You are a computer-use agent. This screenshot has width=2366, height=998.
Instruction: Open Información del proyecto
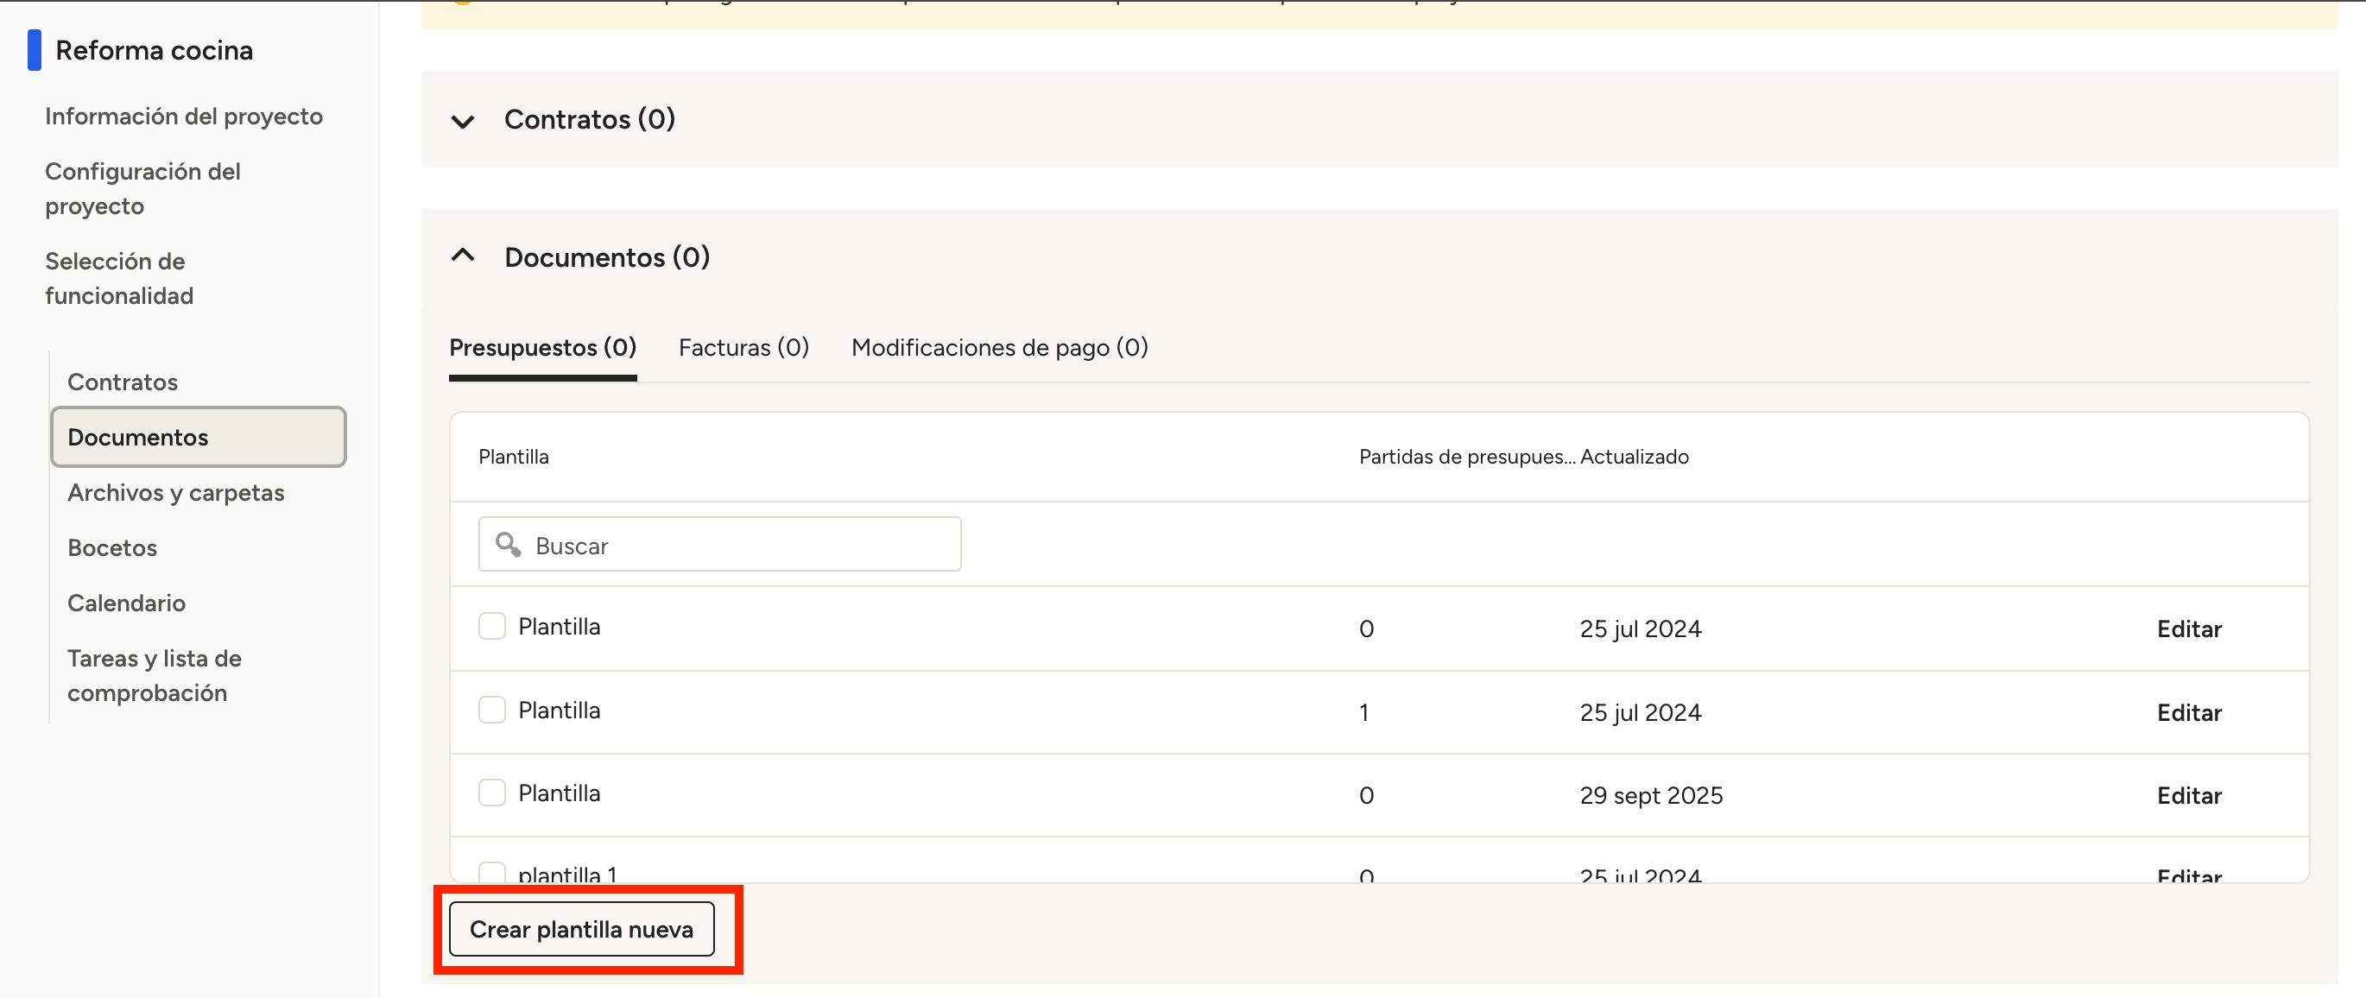pyautogui.click(x=184, y=116)
